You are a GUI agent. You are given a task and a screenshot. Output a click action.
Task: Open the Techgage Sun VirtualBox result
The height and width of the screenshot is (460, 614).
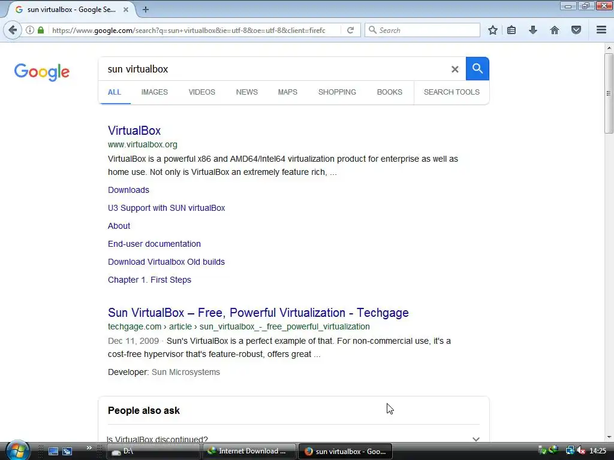[x=258, y=313]
